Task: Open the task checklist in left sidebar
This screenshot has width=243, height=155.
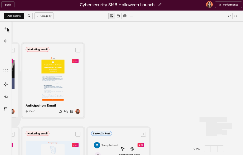Action: [x=6, y=109]
